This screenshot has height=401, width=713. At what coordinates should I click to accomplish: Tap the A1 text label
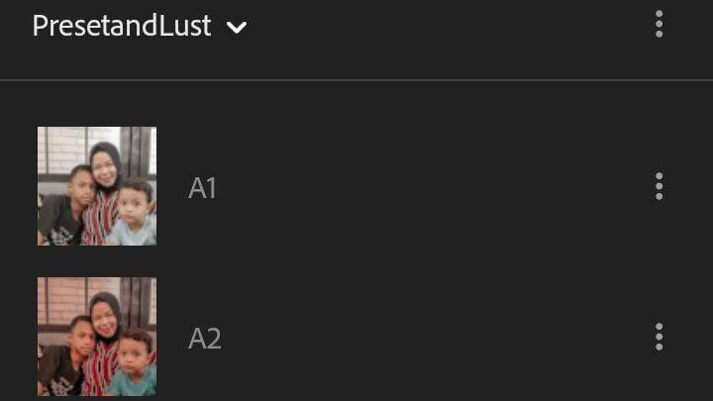pos(202,187)
